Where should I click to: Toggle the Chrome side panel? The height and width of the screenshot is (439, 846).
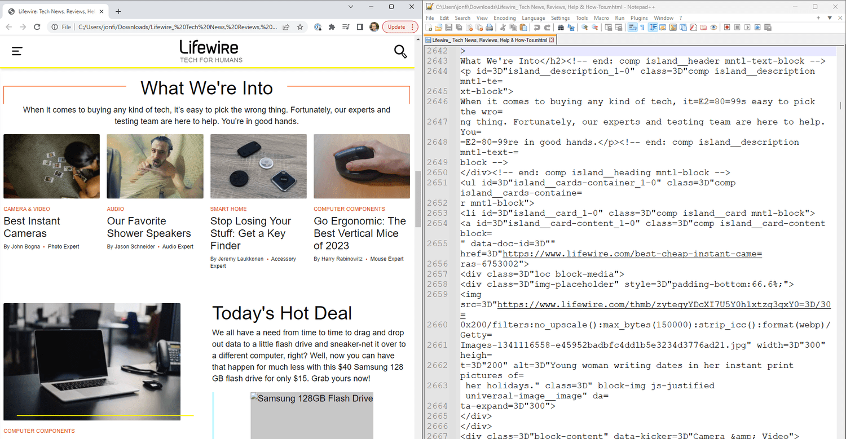click(x=360, y=26)
